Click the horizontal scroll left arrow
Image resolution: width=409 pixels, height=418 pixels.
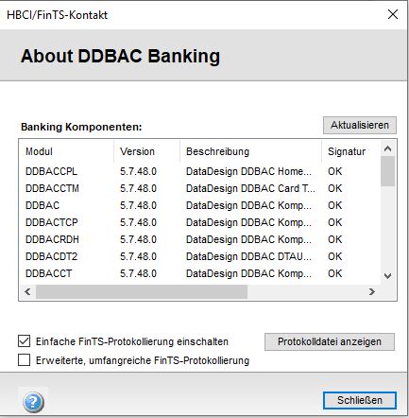click(27, 291)
